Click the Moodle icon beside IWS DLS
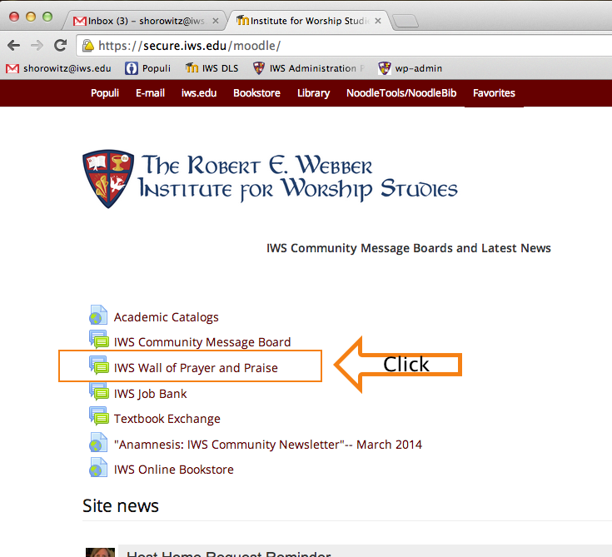Screen dimensions: 612x557 192,68
